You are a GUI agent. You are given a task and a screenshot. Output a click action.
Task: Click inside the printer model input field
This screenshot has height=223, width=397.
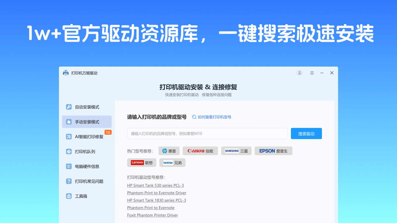pyautogui.click(x=207, y=133)
